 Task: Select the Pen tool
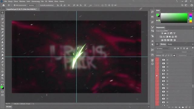click(x=2, y=62)
